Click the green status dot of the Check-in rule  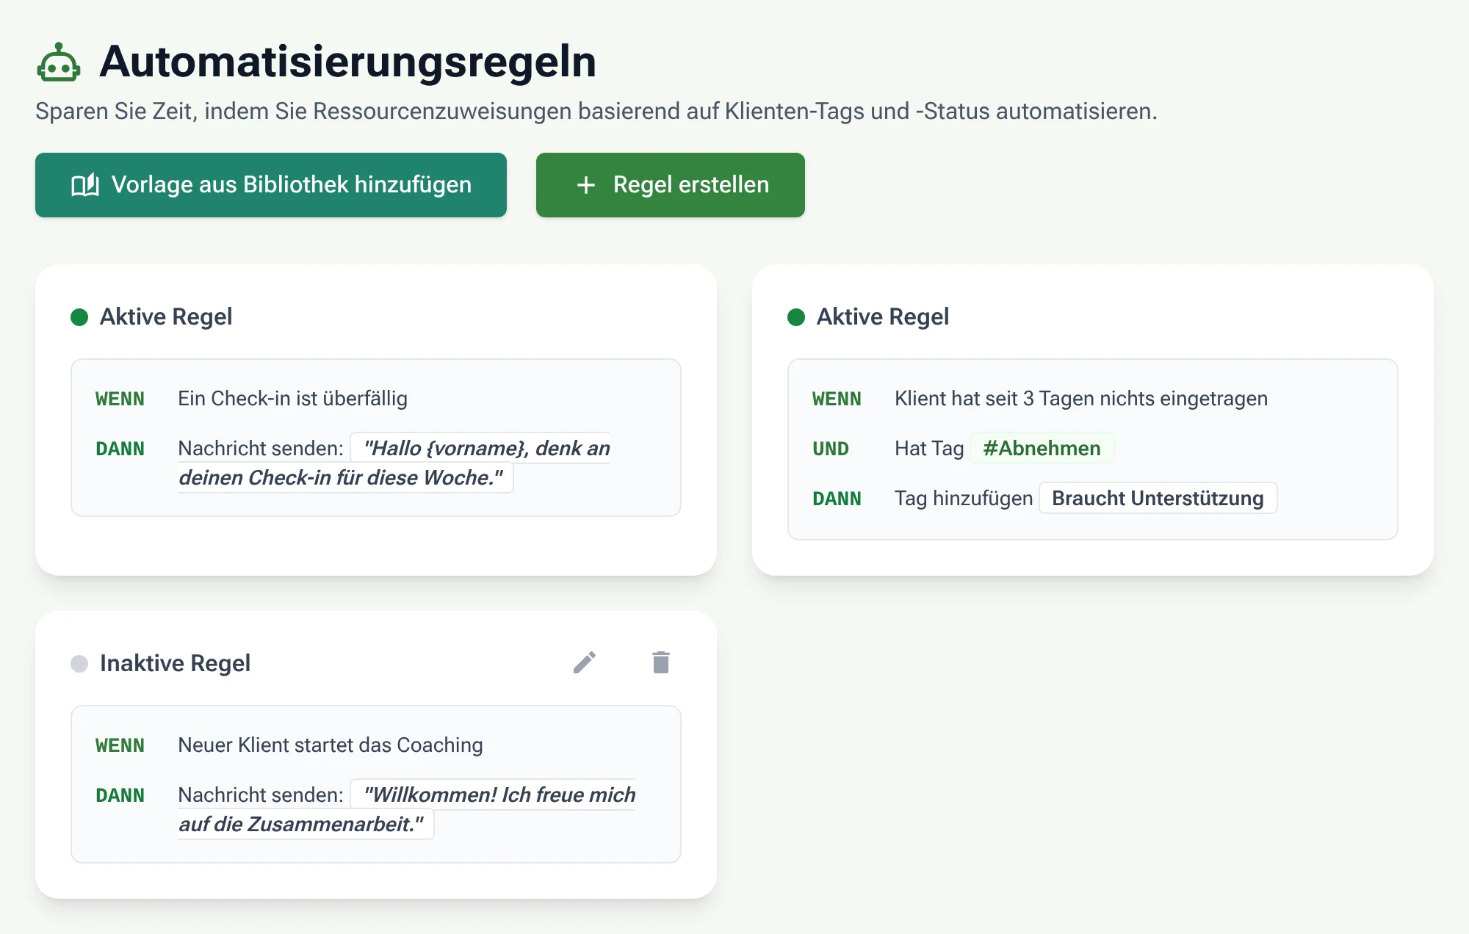(79, 317)
